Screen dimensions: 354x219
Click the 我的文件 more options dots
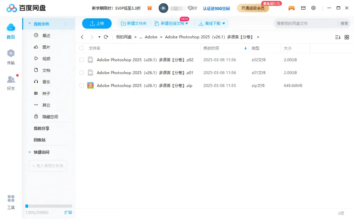click(x=65, y=24)
